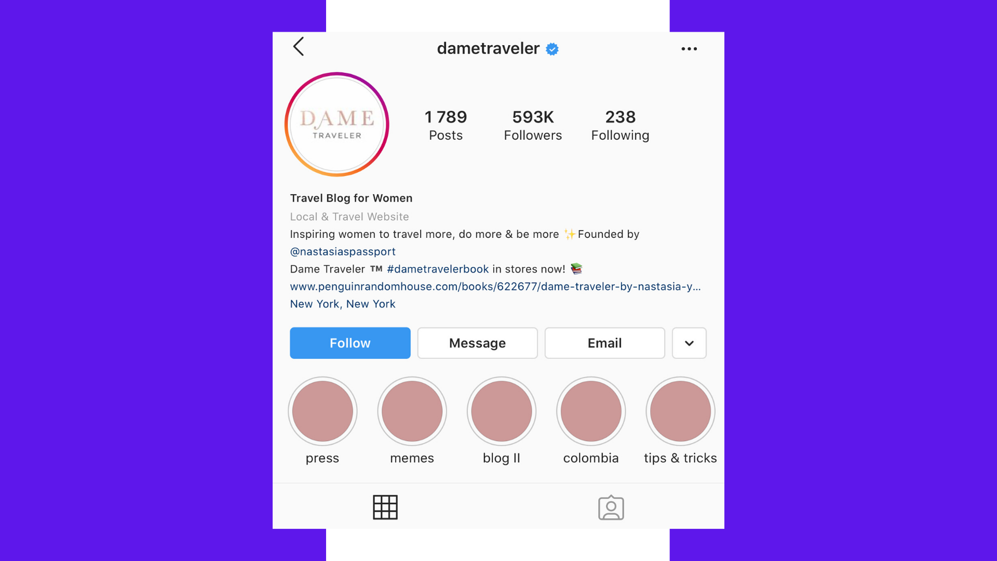Screen dimensions: 997x561
Task: Toggle to tagged posts view
Action: coord(610,508)
